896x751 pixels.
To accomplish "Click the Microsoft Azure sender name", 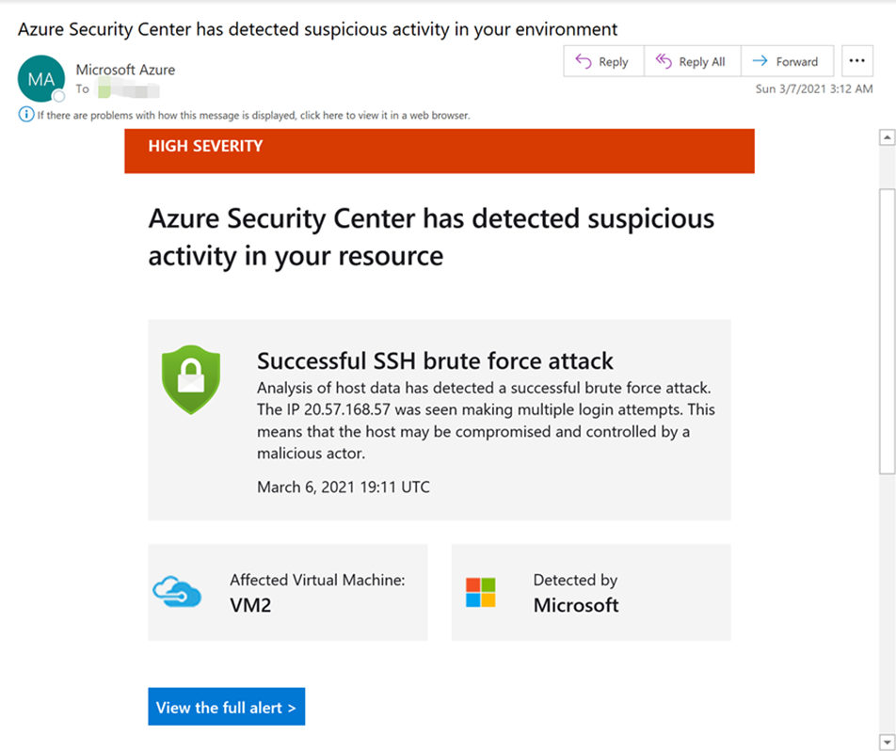I will [x=126, y=70].
